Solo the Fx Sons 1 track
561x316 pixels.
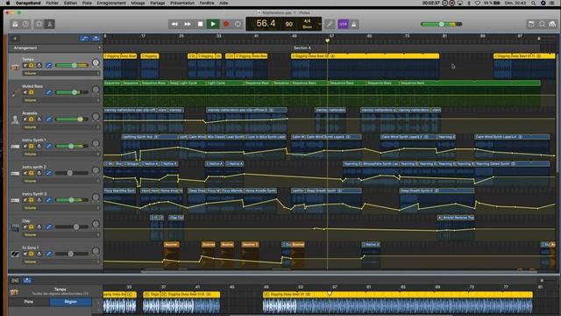(32, 254)
